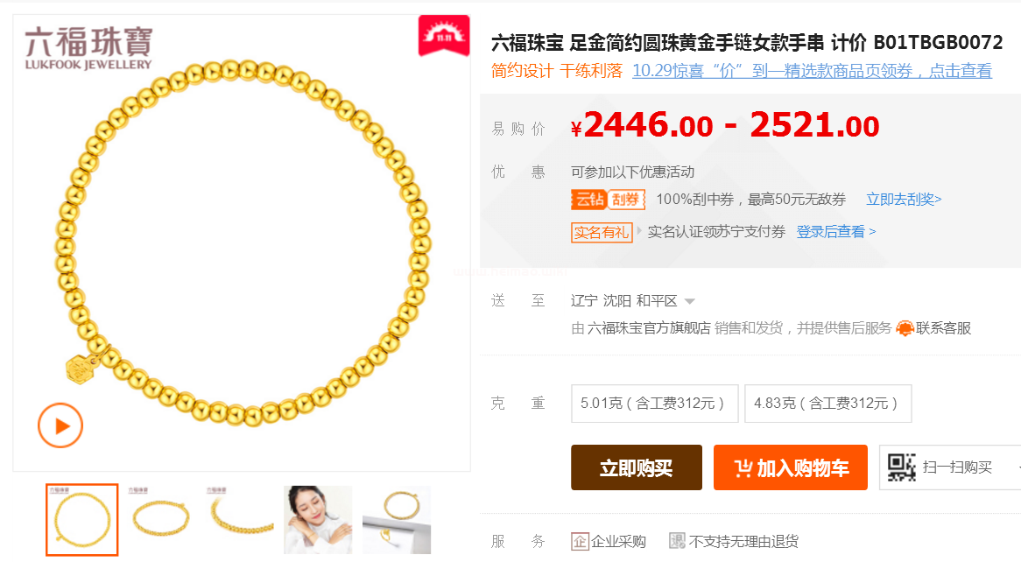Select the 4.83克 weight option
The height and width of the screenshot is (562, 1021).
(x=827, y=403)
